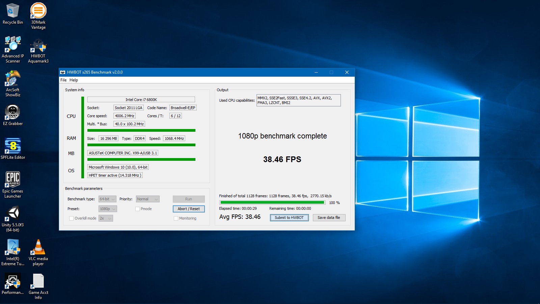Toggle the Overkill mode checkbox
The image size is (540, 304).
[71, 218]
